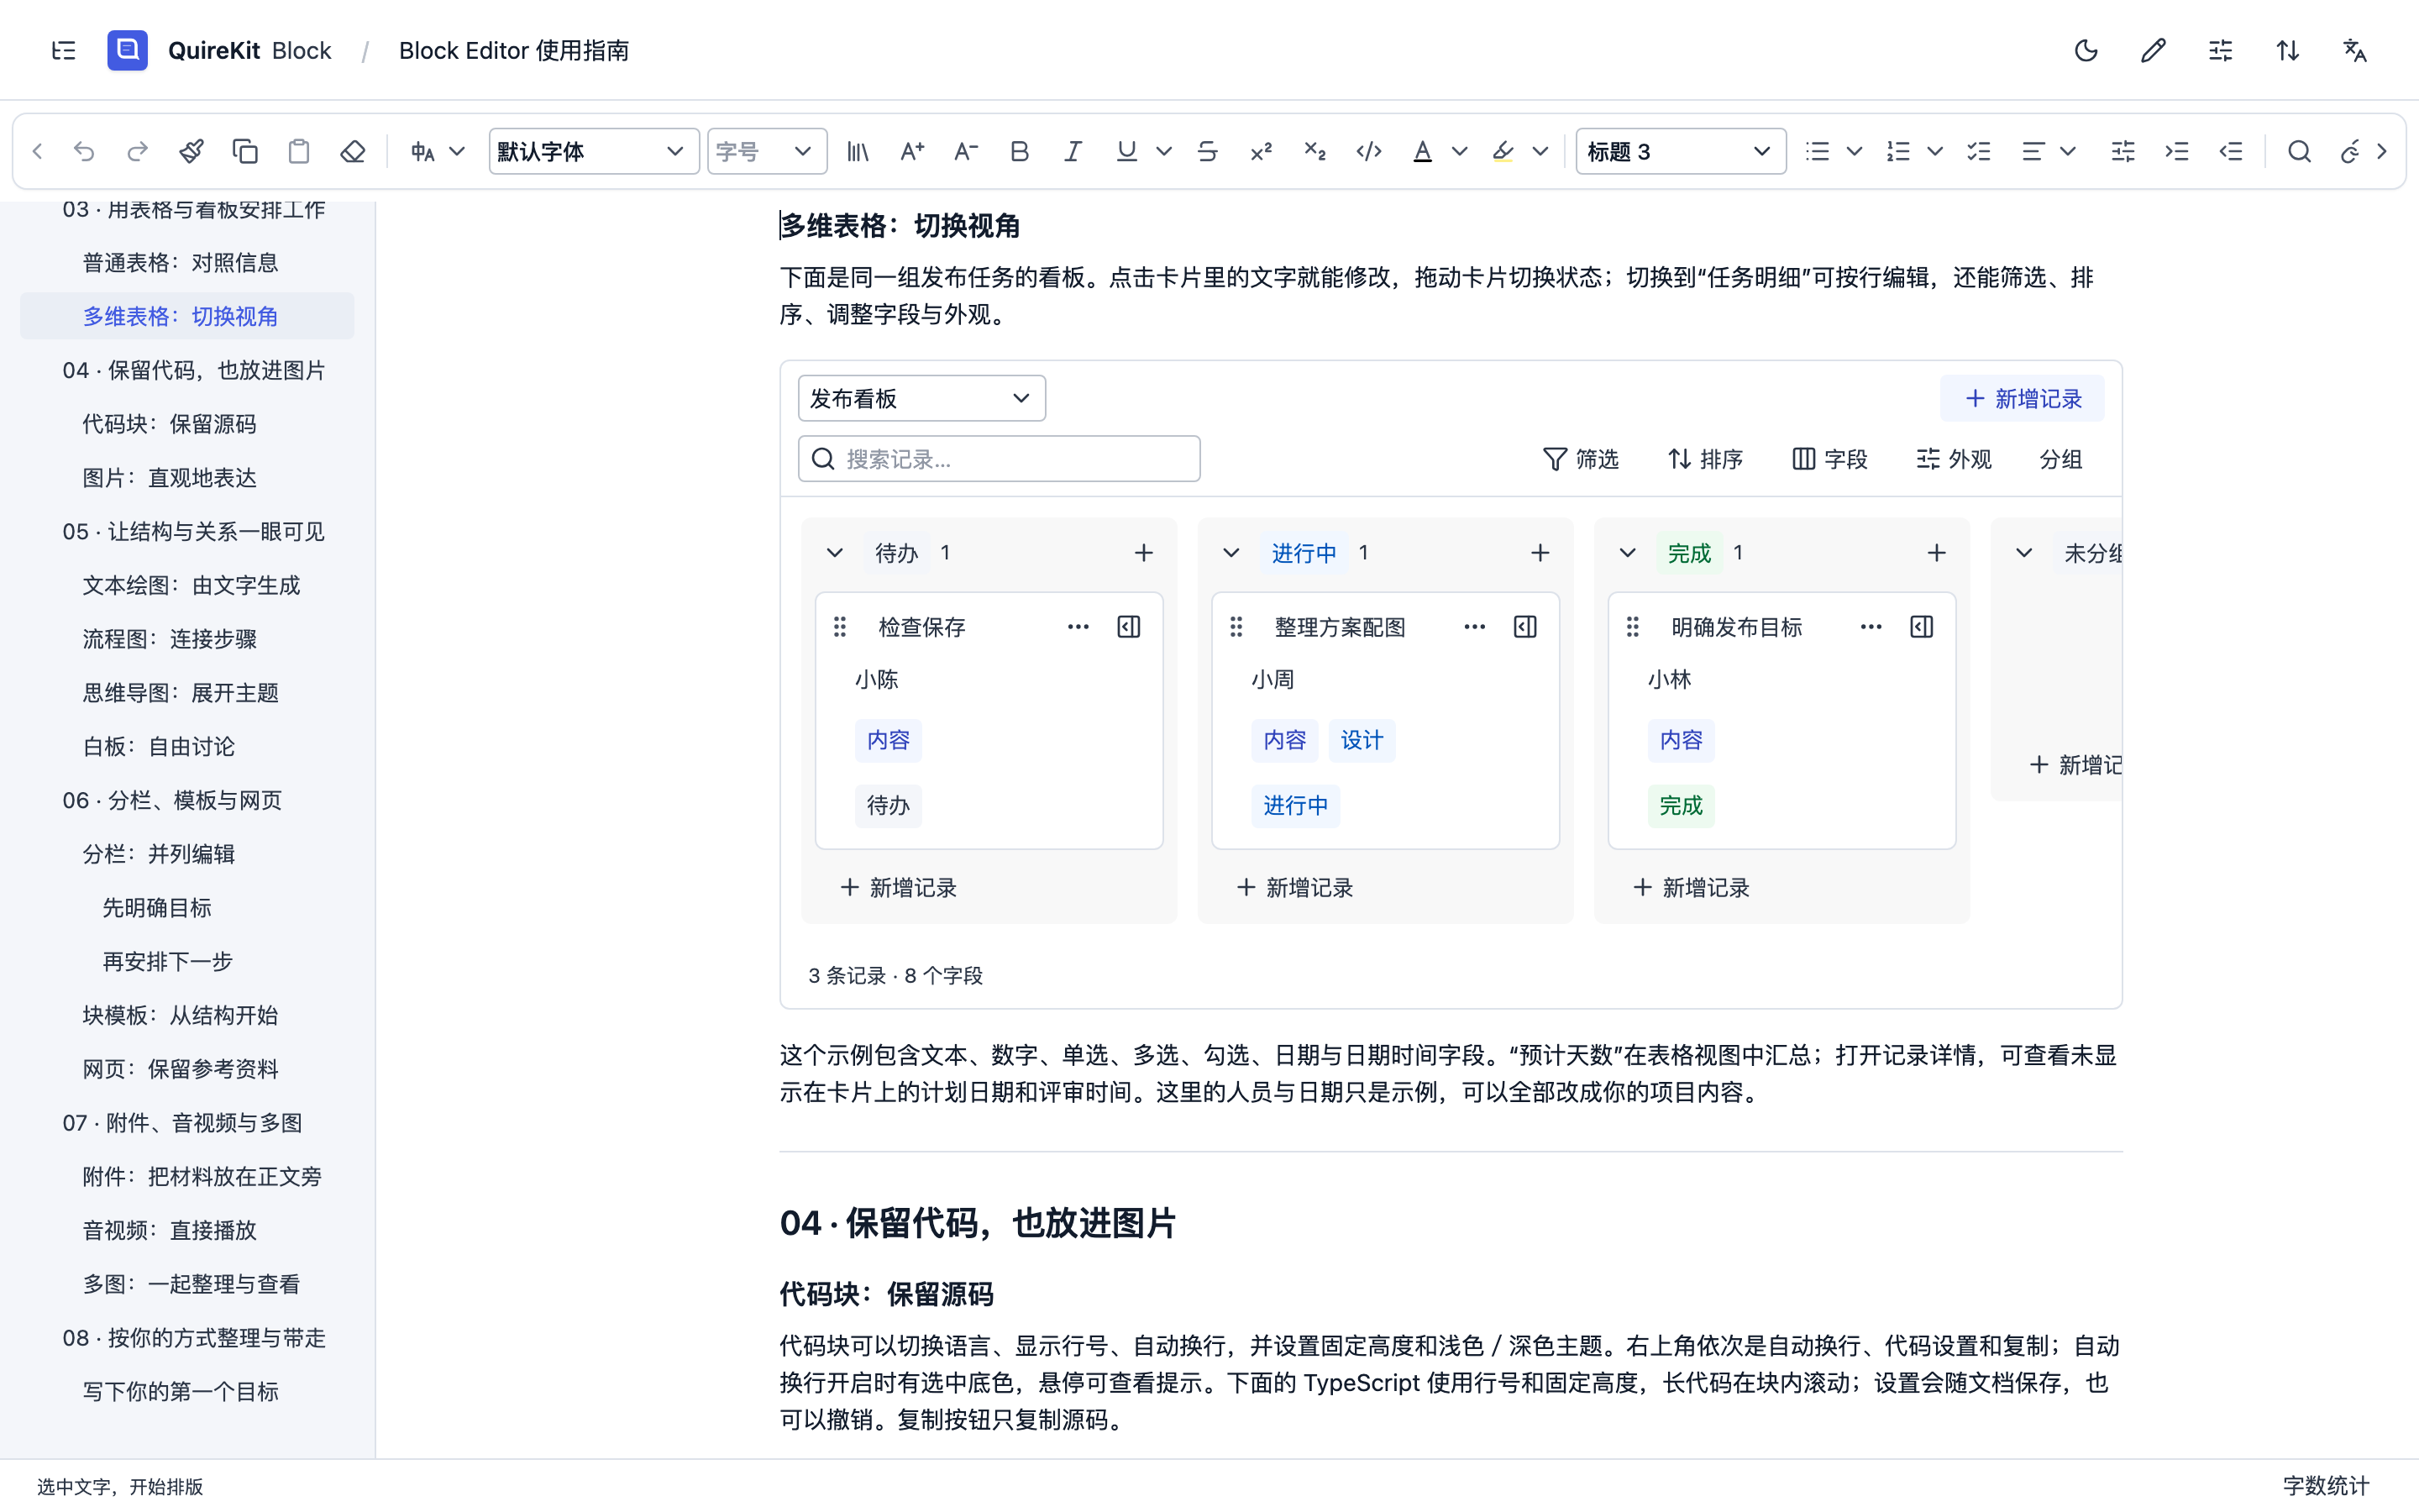Activate the format painter brush
The height and width of the screenshot is (1512, 2419).
coord(191,151)
